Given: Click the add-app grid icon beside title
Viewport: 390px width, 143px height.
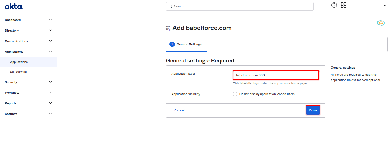Looking at the screenshot, I should pyautogui.click(x=168, y=29).
